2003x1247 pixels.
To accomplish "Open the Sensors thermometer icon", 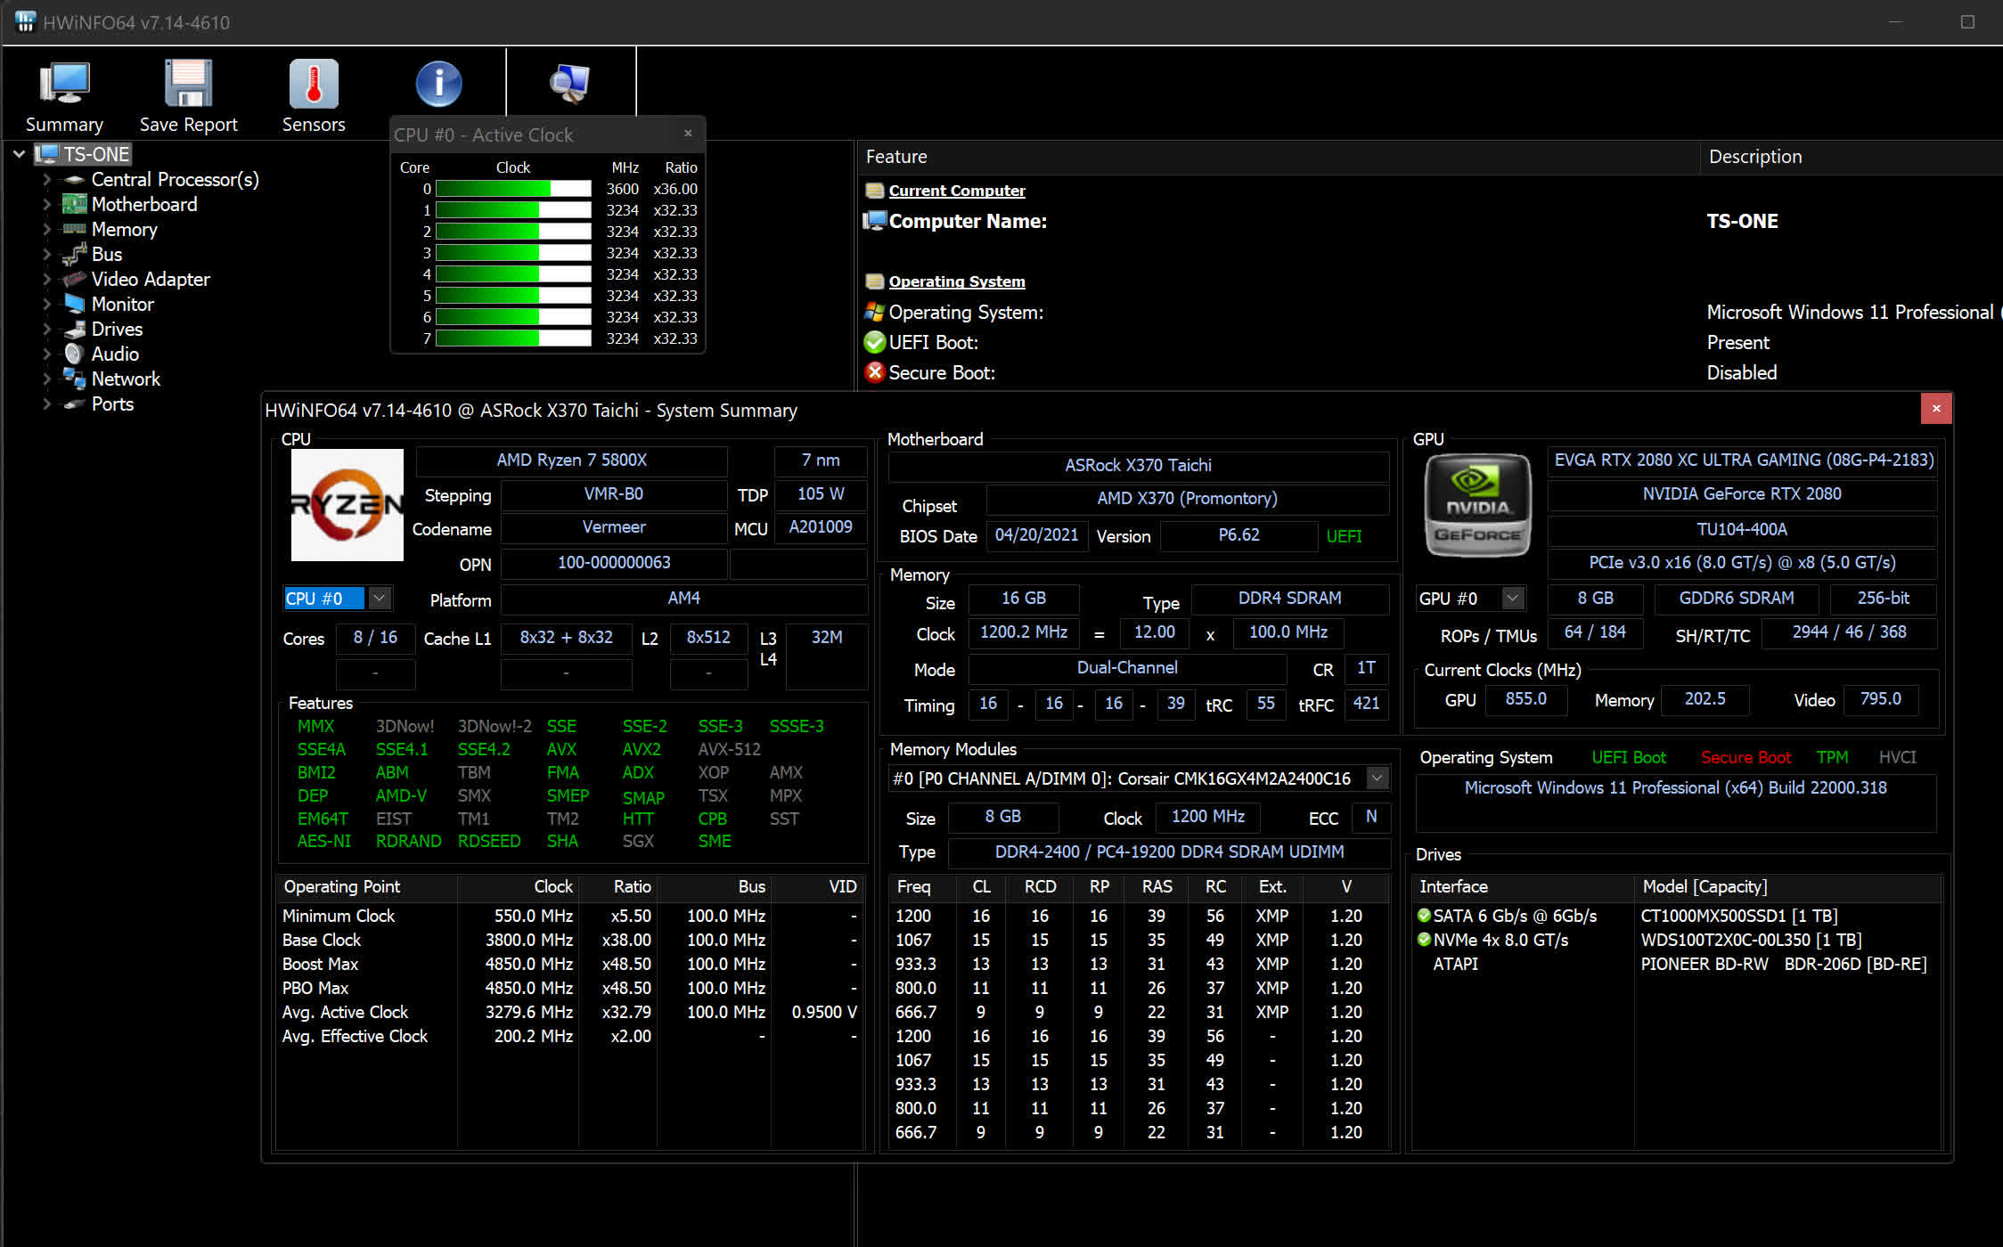I will pos(314,83).
